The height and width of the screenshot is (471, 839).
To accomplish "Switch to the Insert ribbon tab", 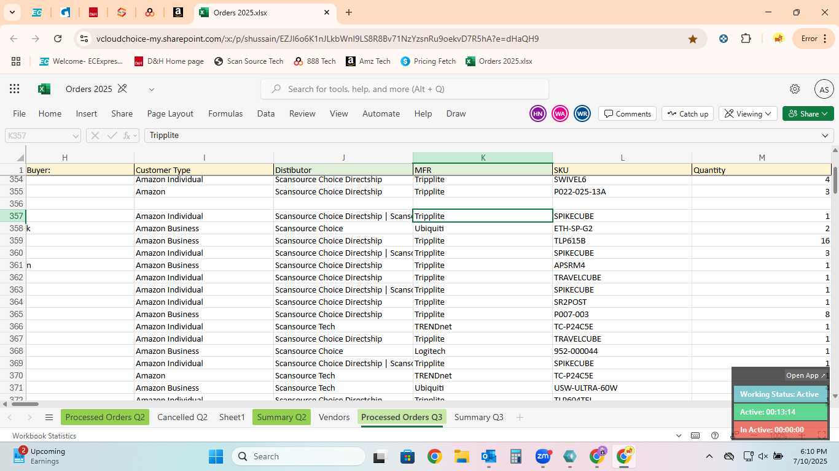I will tap(87, 113).
